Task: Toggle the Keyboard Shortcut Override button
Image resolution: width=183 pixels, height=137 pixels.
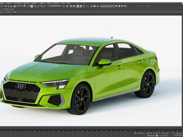Action: pos(32,6)
